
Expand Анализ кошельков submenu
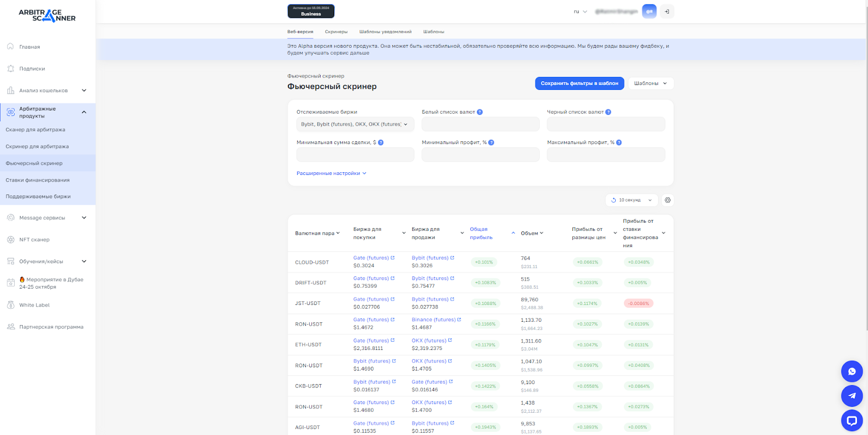click(84, 90)
